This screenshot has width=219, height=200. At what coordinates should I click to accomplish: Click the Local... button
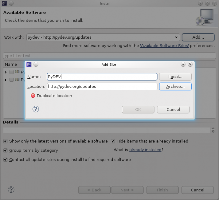click(175, 77)
